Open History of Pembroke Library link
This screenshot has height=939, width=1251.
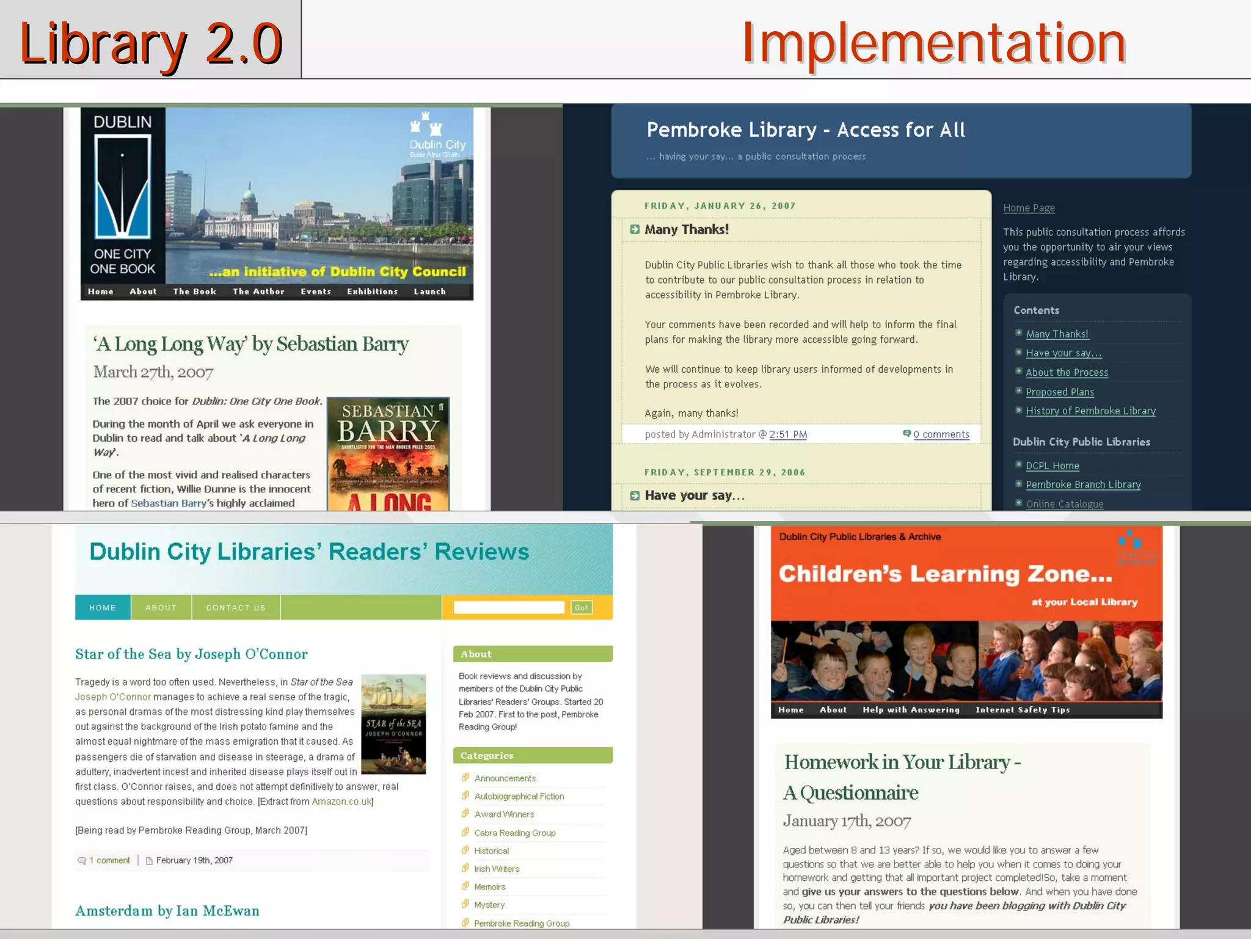pyautogui.click(x=1090, y=411)
